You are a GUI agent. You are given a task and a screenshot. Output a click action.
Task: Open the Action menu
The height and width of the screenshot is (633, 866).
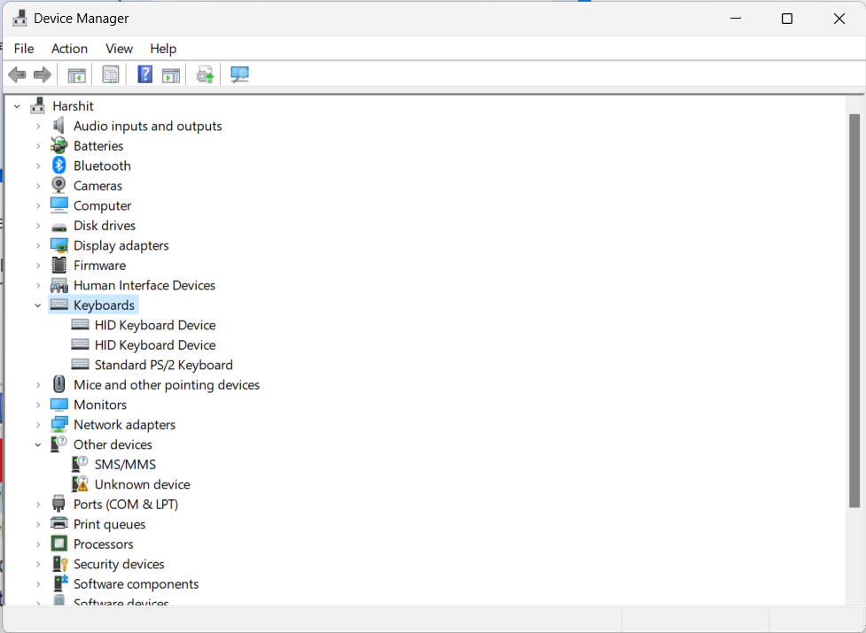(x=69, y=49)
